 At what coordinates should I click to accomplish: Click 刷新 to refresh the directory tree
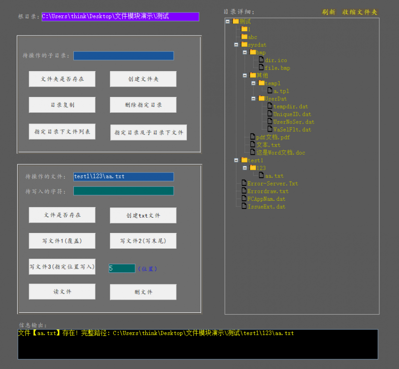click(x=329, y=12)
